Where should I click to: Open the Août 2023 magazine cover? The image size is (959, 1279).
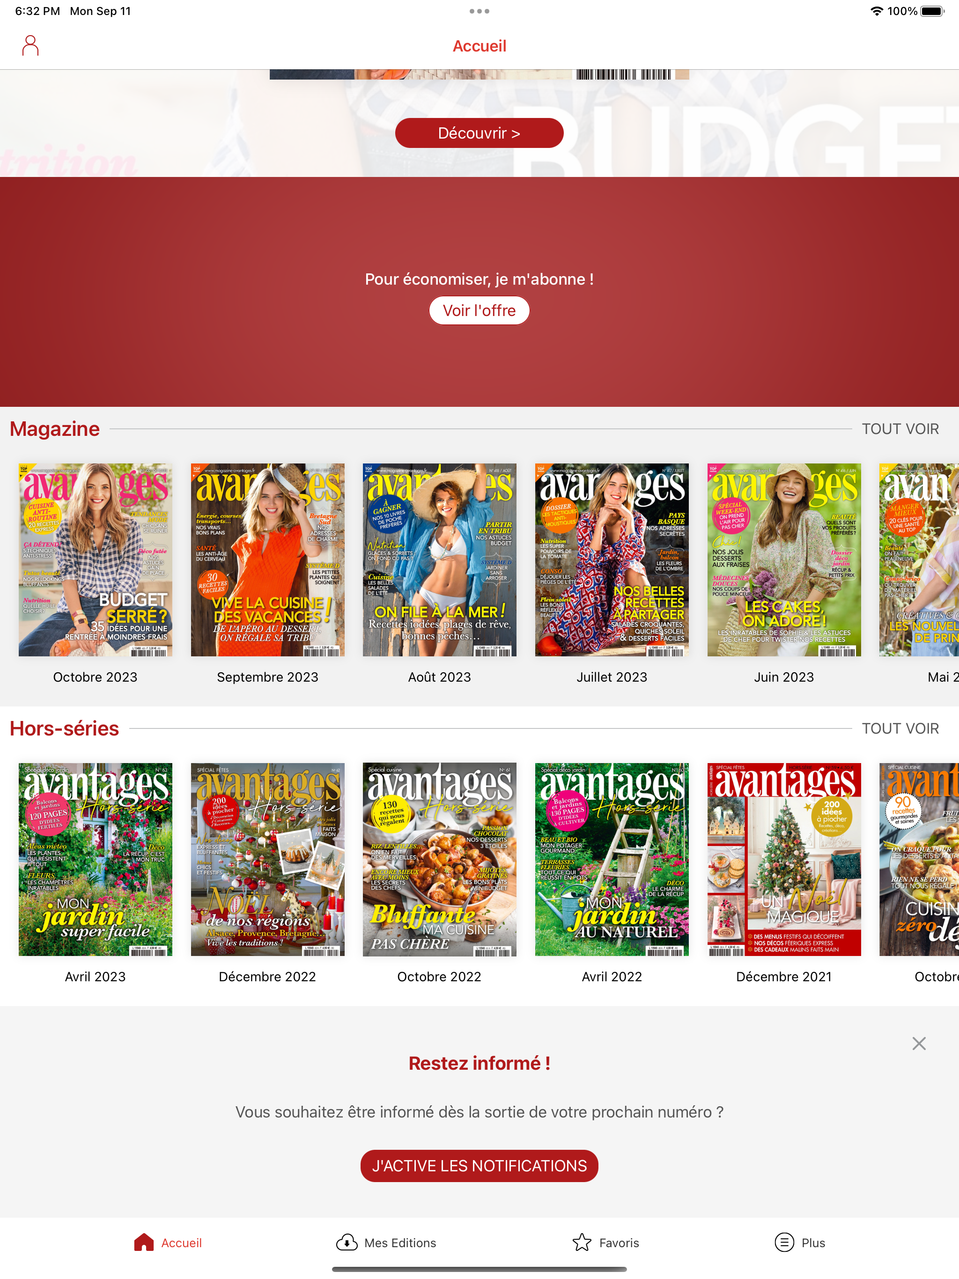[440, 560]
